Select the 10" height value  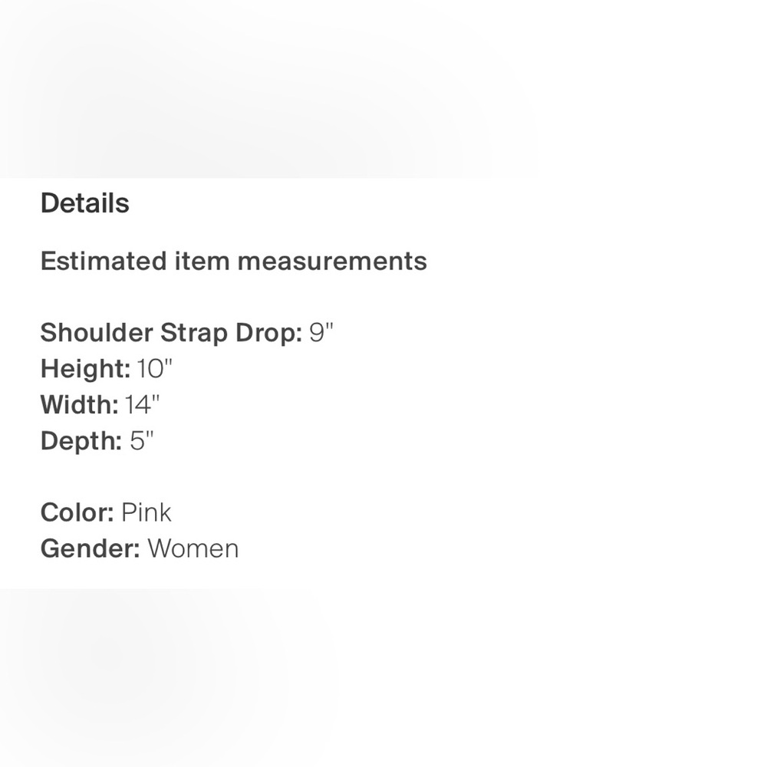pos(155,368)
